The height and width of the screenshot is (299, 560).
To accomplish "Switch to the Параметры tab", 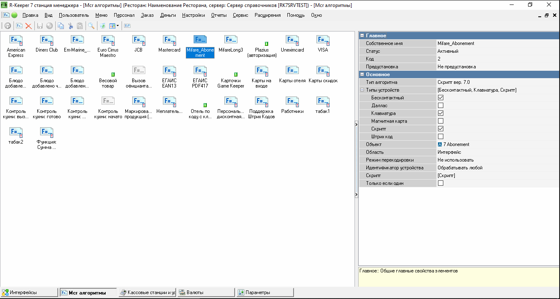I will [265, 292].
